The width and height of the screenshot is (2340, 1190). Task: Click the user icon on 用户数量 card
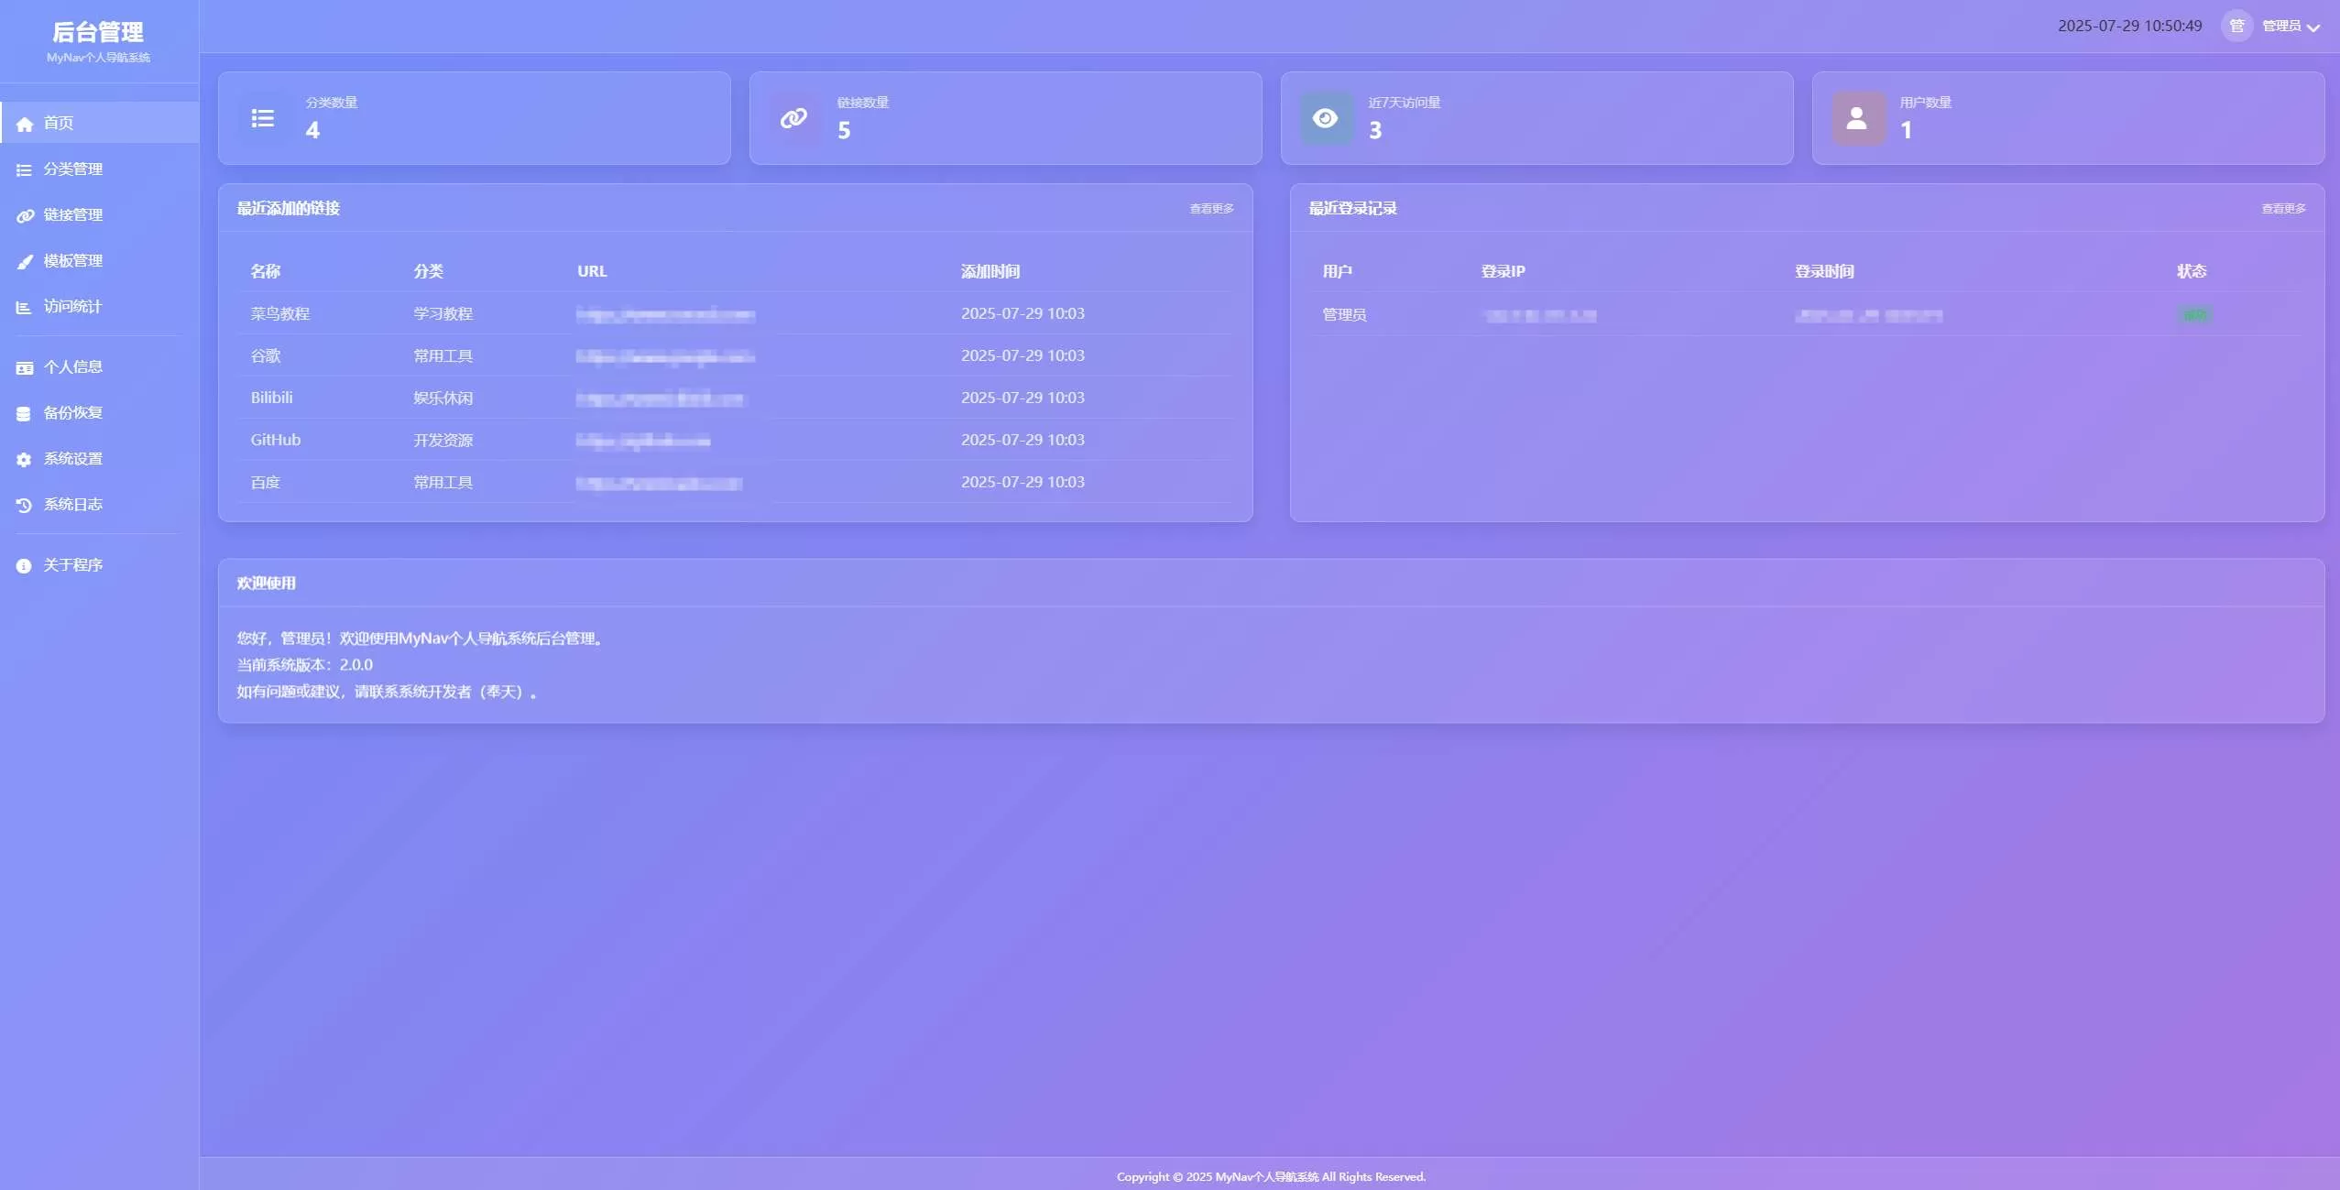coord(1856,118)
